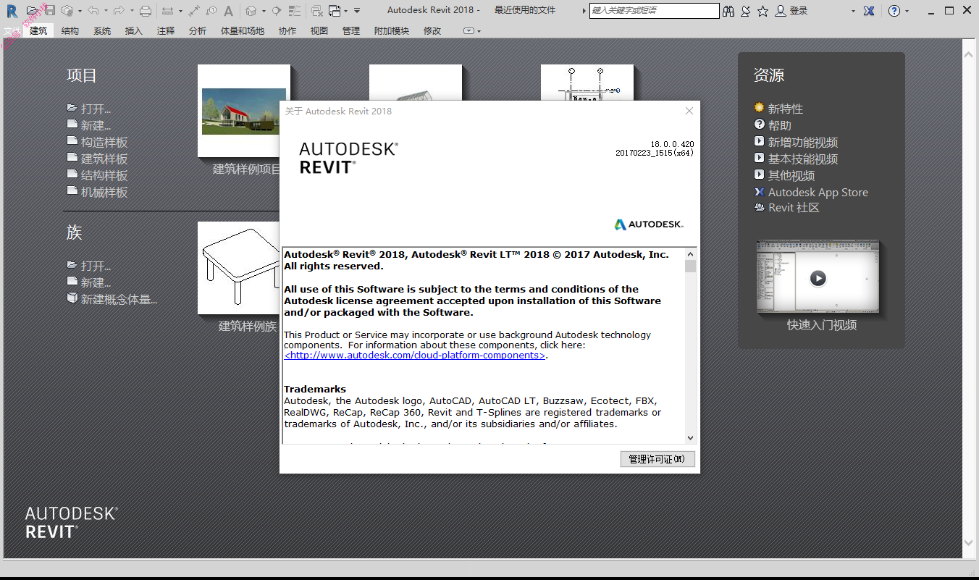Click the Switch Windows icon
The width and height of the screenshot is (979, 580).
[335, 11]
